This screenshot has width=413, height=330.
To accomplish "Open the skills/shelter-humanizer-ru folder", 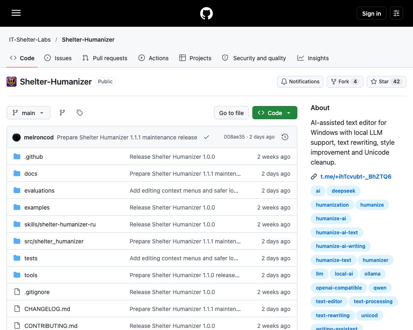I will [x=60, y=224].
